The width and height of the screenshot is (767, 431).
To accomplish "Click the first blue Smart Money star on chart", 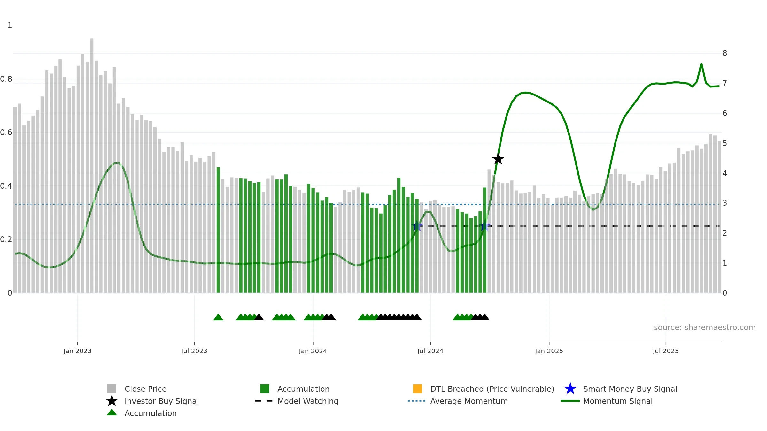I will pyautogui.click(x=417, y=226).
